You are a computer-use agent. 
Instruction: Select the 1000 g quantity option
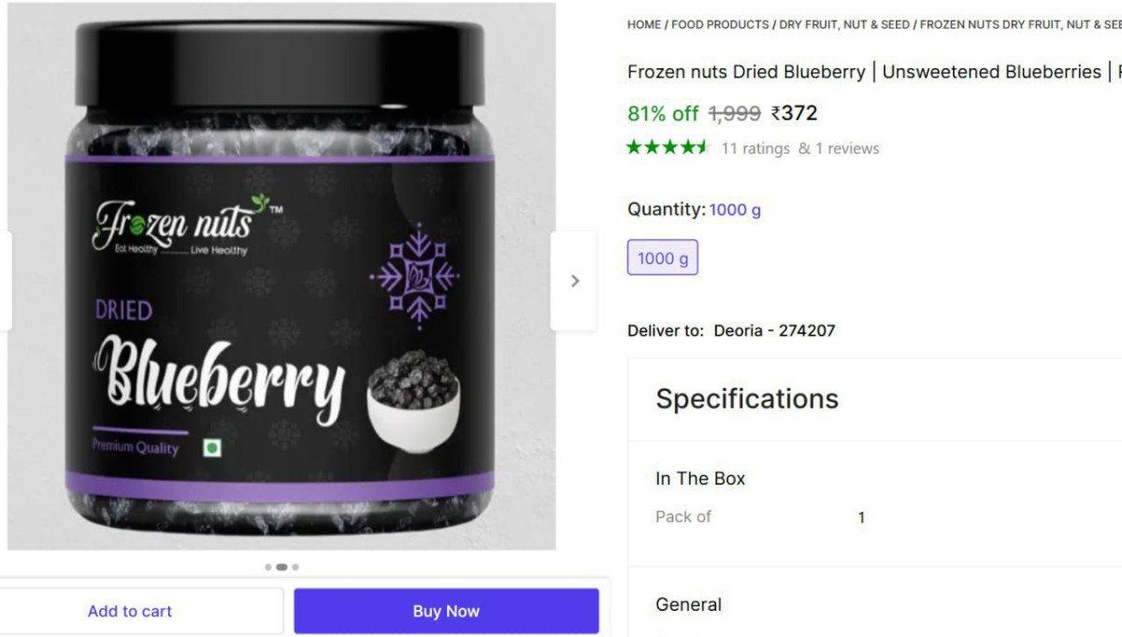[663, 258]
